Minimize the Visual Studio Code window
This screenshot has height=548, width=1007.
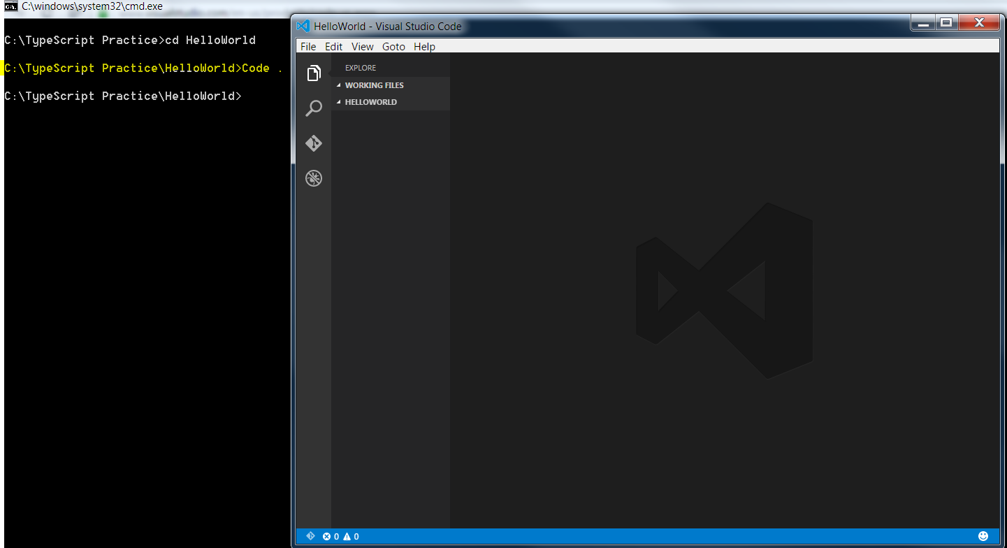coord(925,23)
